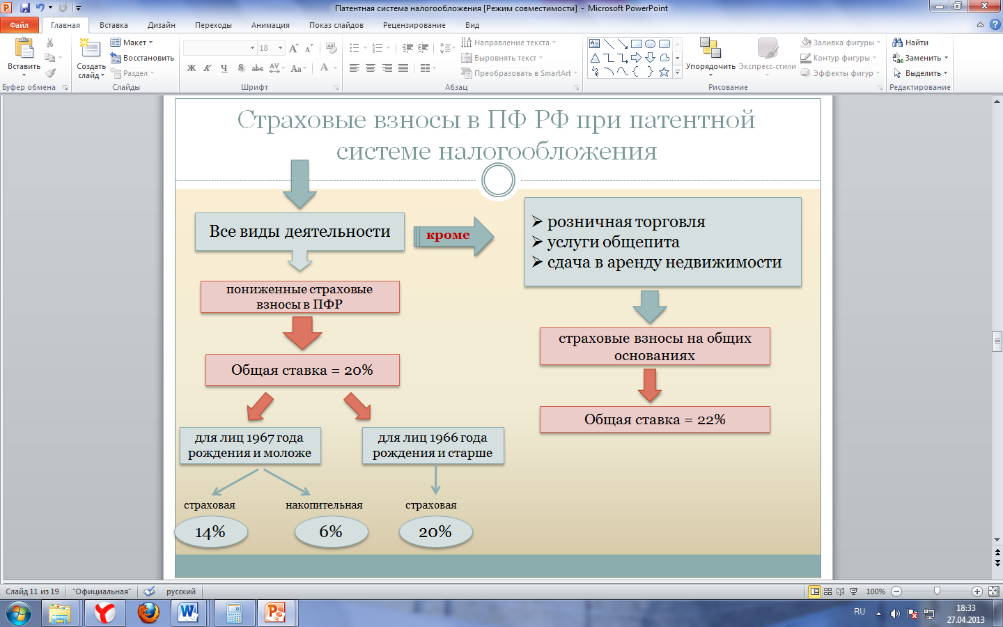Justify text alignment
1003x627 pixels.
coord(403,68)
